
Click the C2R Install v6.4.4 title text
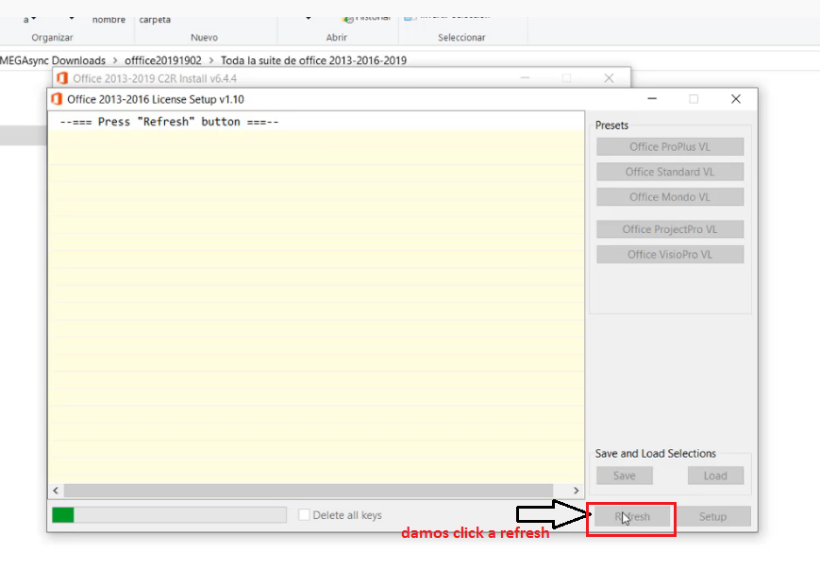[x=155, y=78]
